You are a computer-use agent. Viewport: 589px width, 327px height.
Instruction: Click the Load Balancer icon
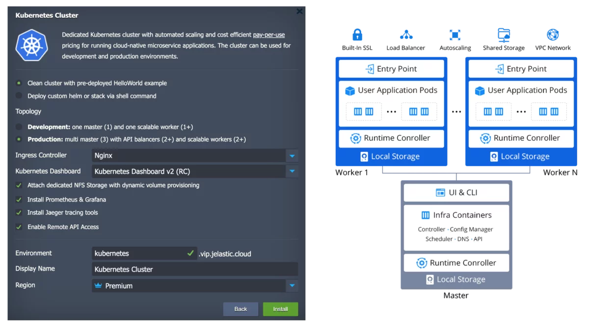point(406,35)
